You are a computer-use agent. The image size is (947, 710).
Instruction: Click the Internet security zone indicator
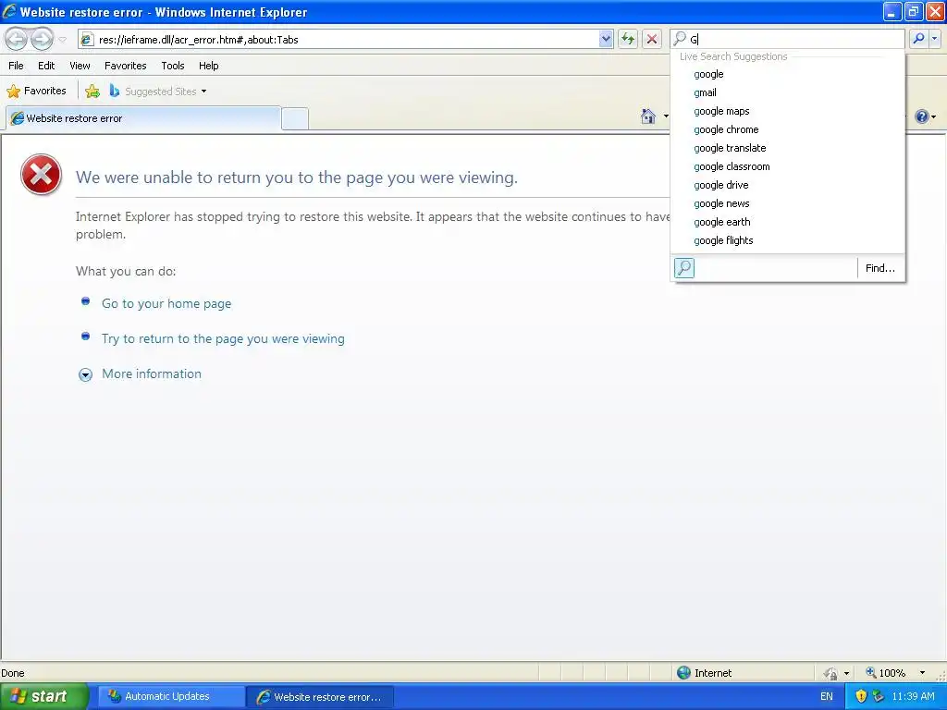click(704, 673)
